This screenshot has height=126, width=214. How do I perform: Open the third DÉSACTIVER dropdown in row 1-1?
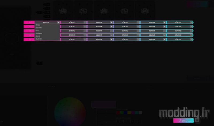click(100, 22)
